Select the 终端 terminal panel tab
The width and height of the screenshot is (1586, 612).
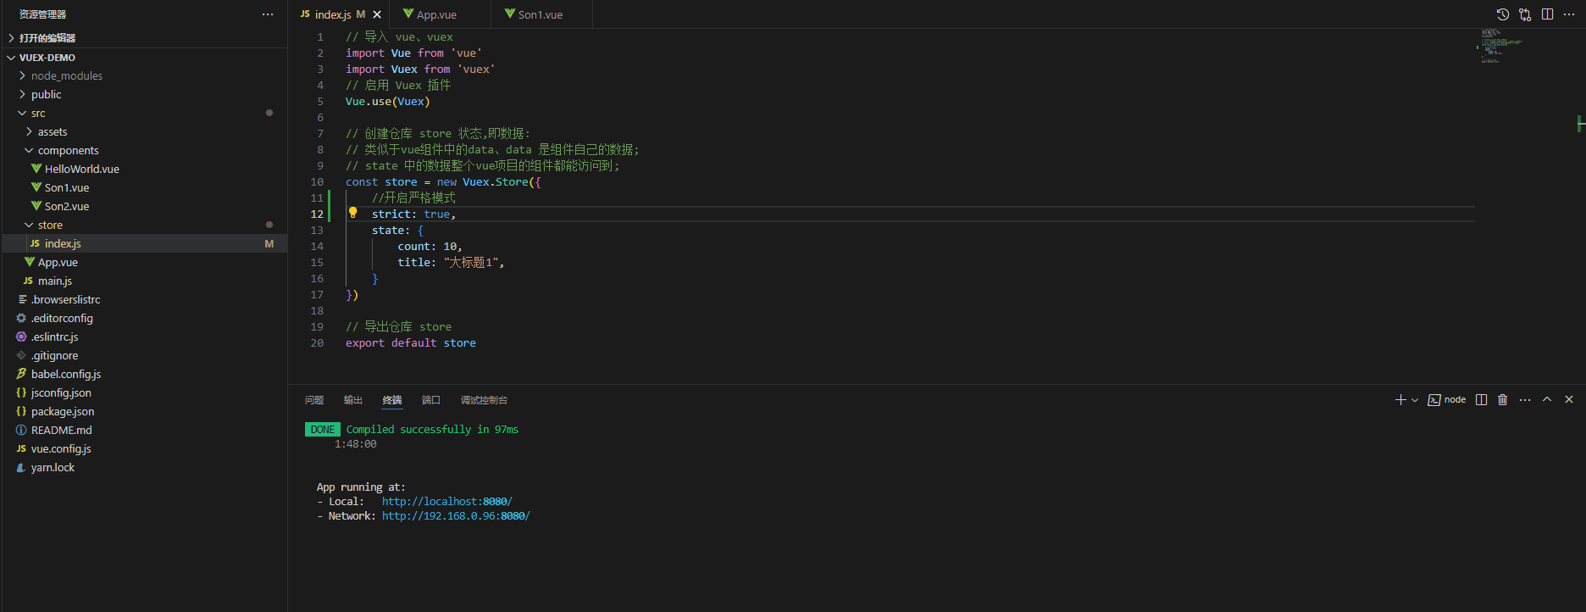[392, 400]
